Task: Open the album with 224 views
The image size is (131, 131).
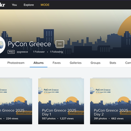Action: [x=16, y=101]
